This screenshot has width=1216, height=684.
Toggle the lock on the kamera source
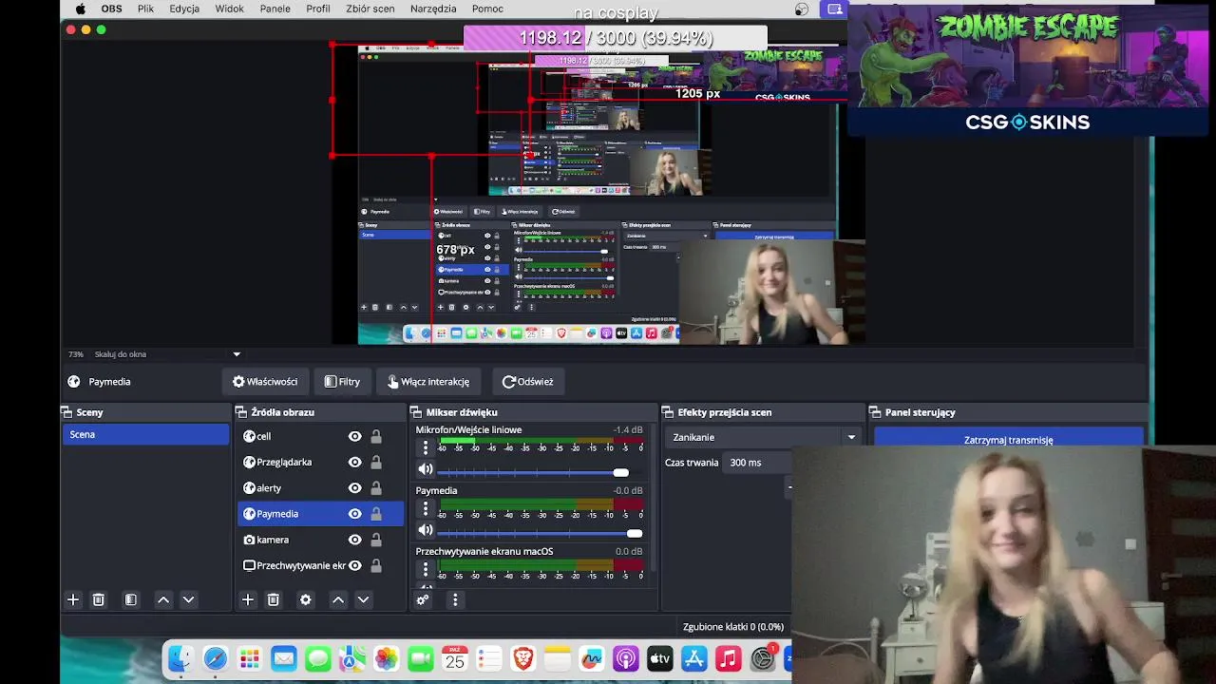[376, 540]
